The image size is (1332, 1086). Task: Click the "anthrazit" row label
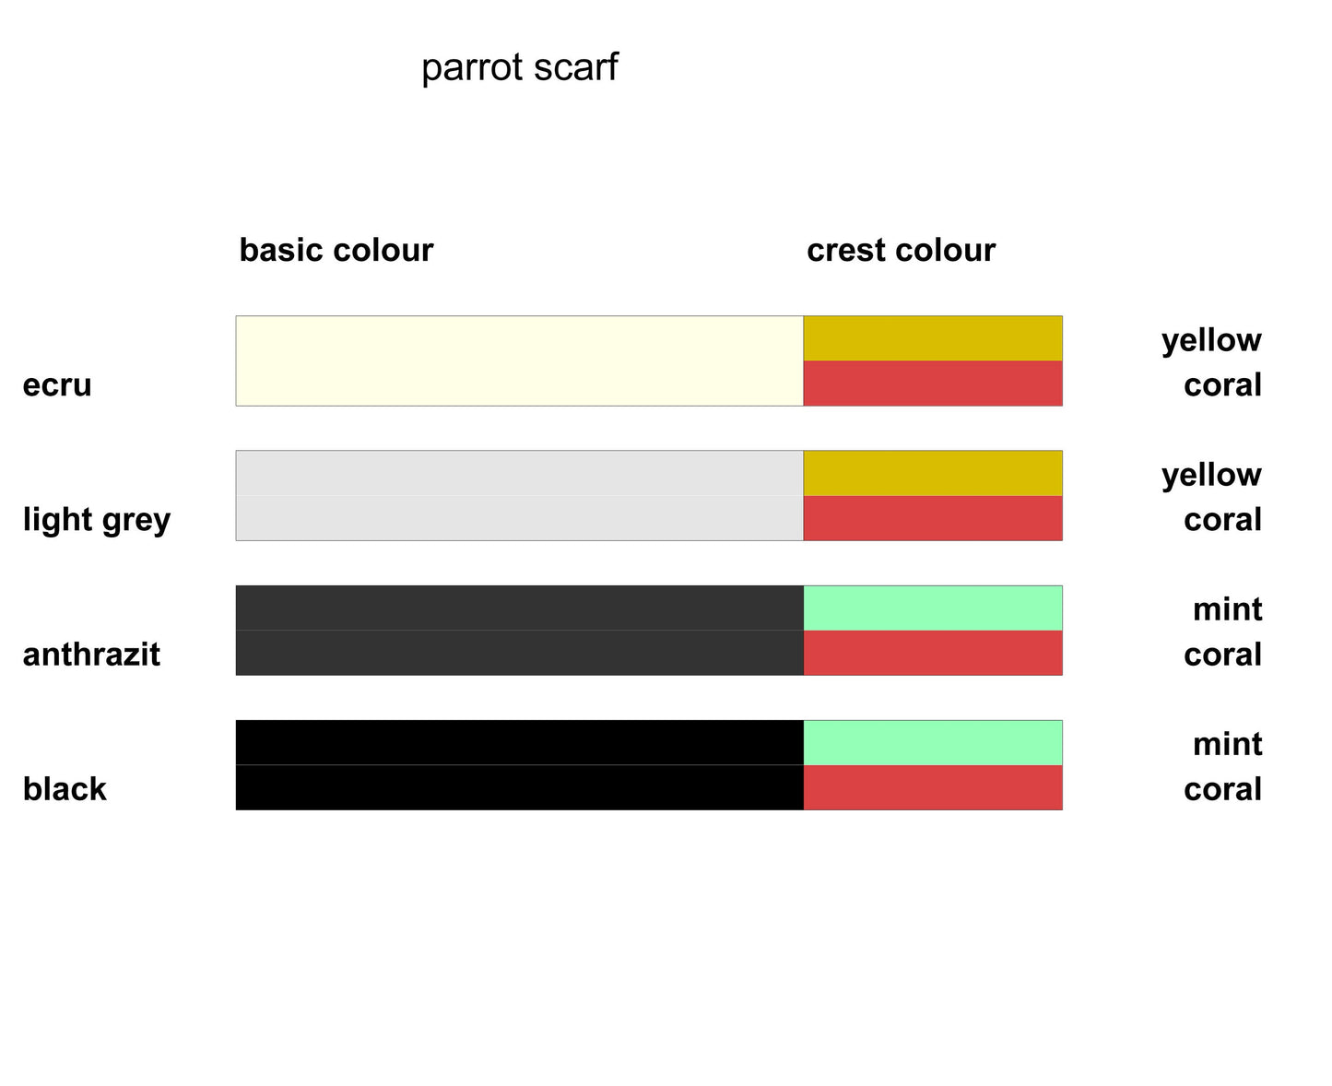coord(91,655)
